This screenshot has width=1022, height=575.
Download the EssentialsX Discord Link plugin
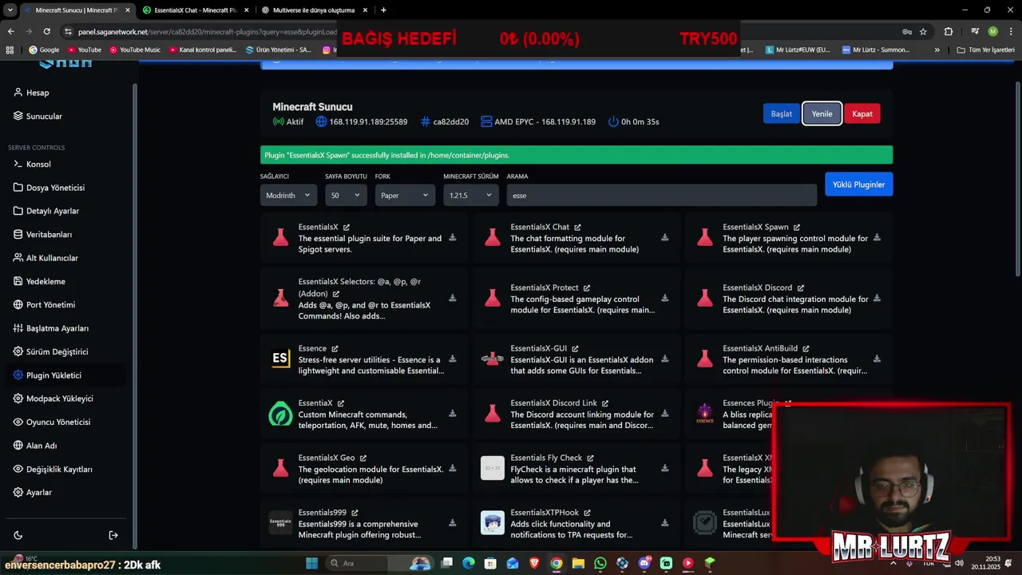point(665,414)
